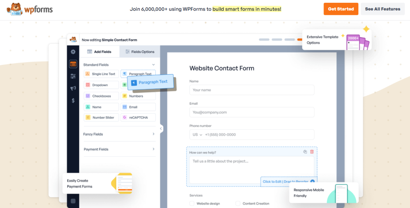This screenshot has width=410, height=208.
Task: Switch to the Add Fields tab
Action: pos(99,52)
